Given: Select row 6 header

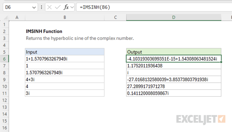Looking at the screenshot, I should pos(4,59).
